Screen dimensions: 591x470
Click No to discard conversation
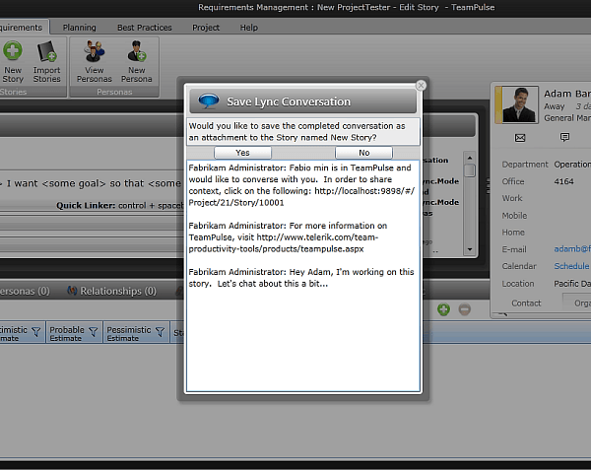point(364,153)
